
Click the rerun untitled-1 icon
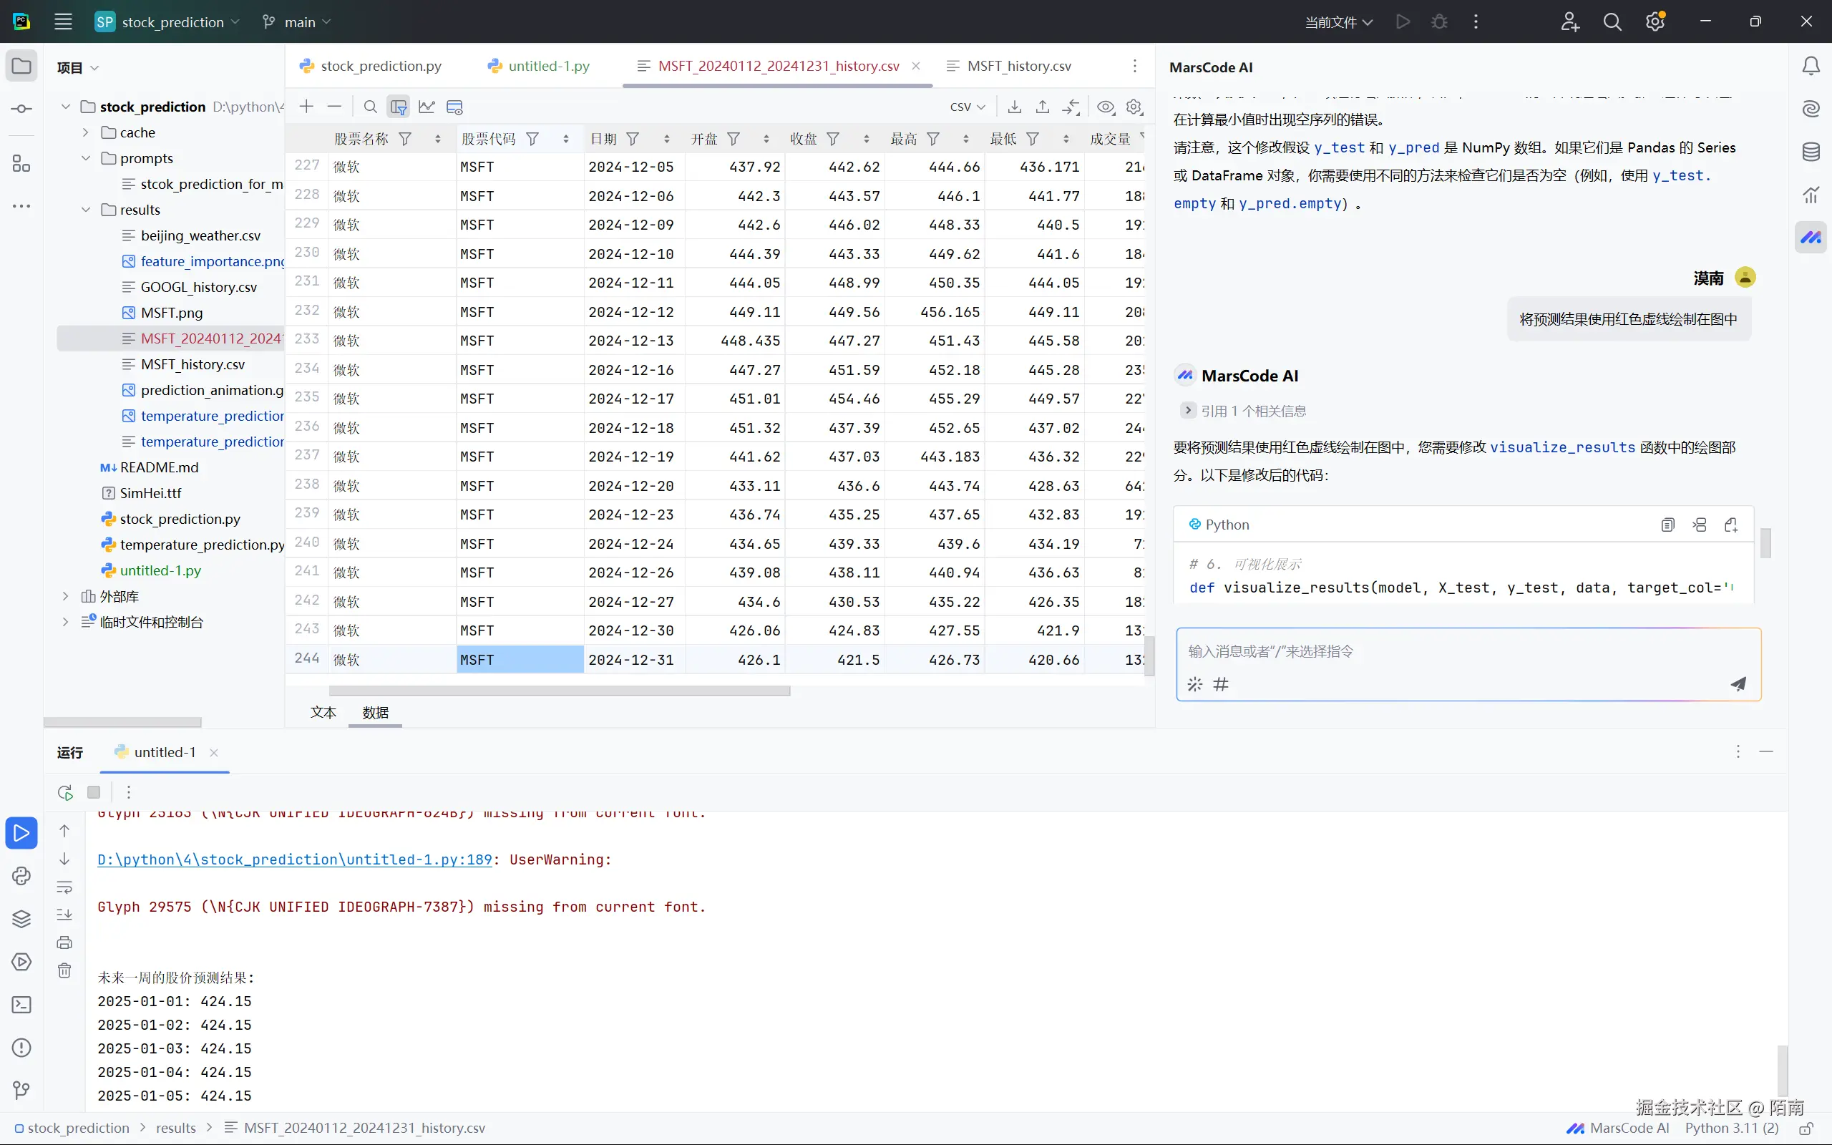(65, 792)
